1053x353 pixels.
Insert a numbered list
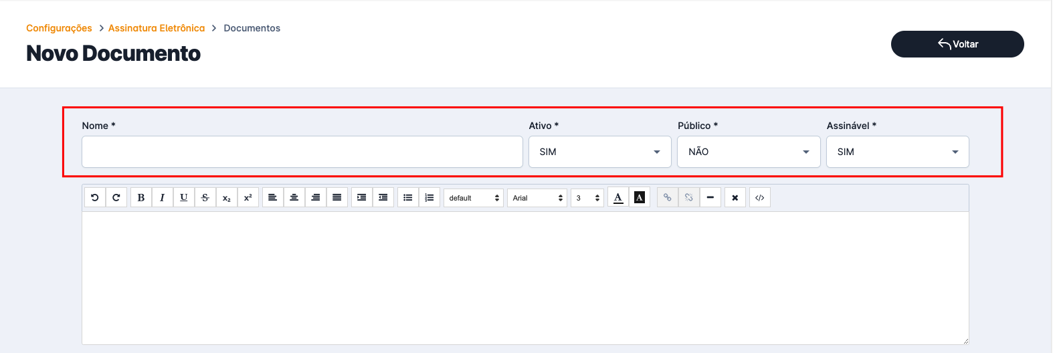click(429, 198)
